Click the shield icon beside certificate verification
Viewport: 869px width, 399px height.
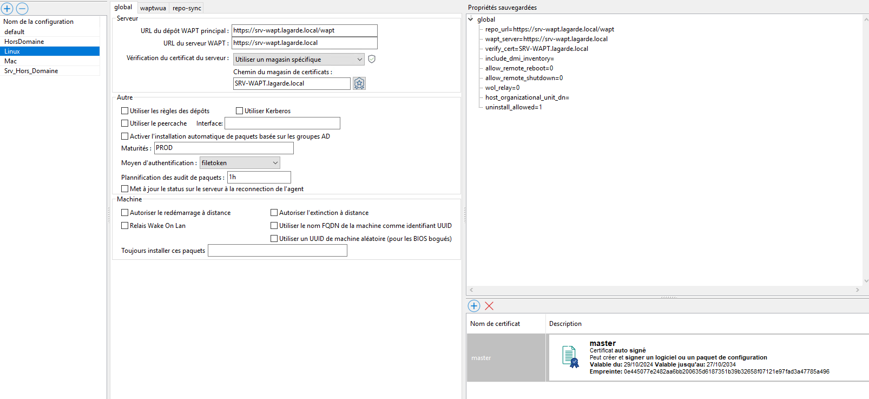(x=372, y=59)
